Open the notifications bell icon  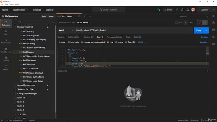coord(188,10)
